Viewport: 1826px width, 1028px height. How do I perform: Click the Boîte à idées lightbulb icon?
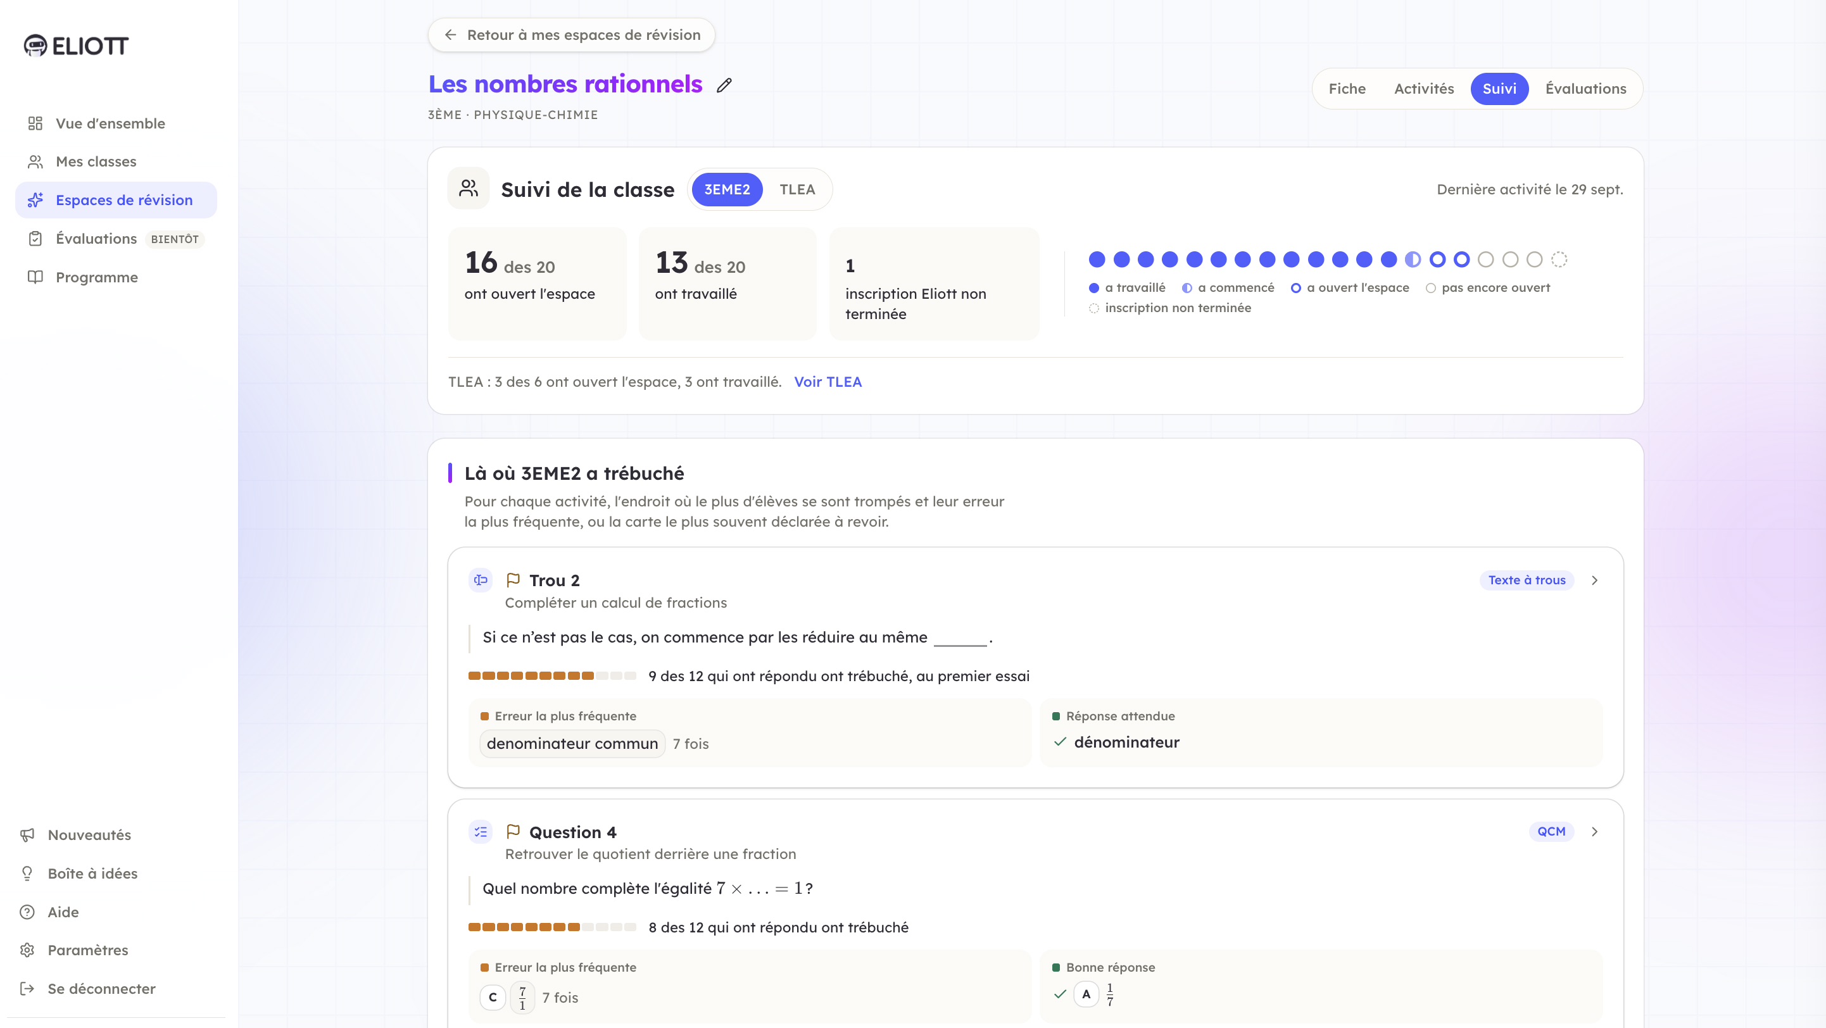click(x=28, y=874)
